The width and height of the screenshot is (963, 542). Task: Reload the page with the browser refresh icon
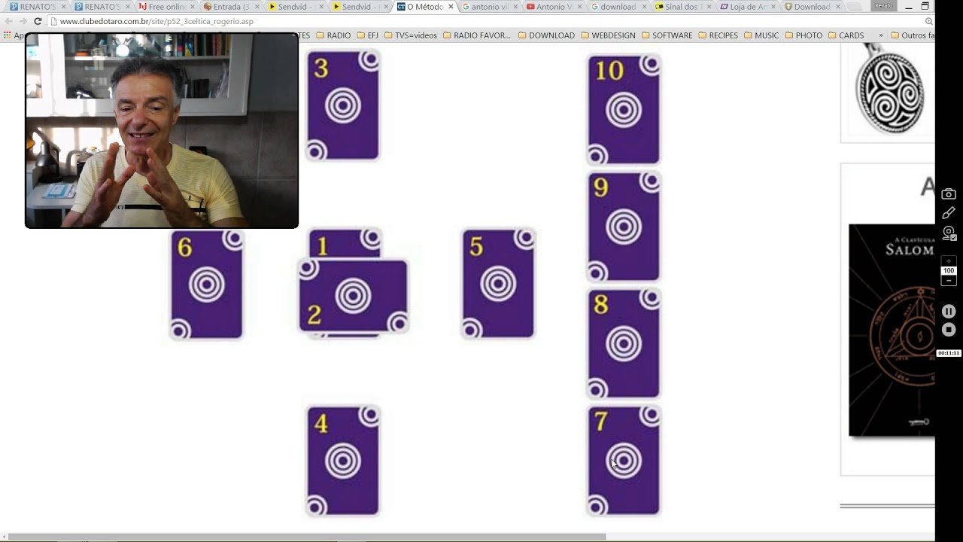pyautogui.click(x=38, y=21)
